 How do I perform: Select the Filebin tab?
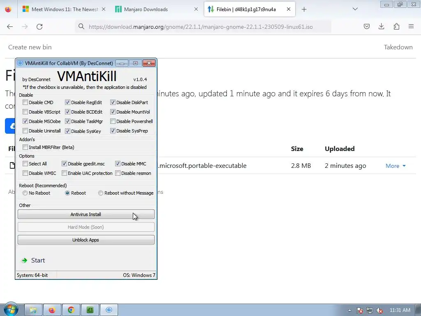coord(250,9)
